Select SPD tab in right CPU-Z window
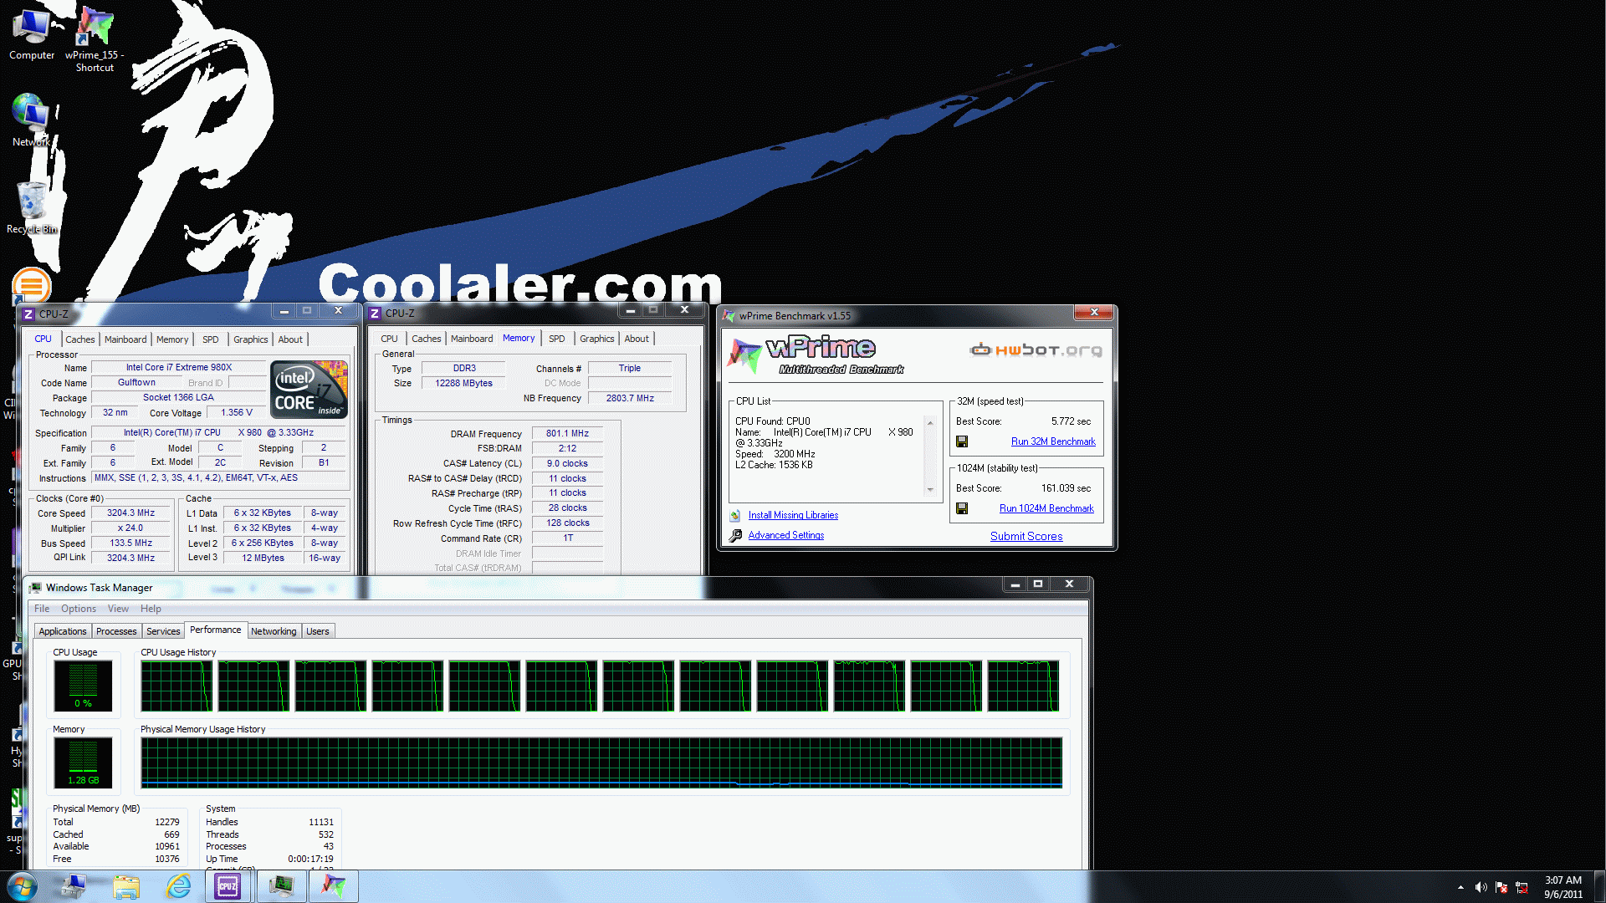The image size is (1606, 903). click(x=557, y=339)
